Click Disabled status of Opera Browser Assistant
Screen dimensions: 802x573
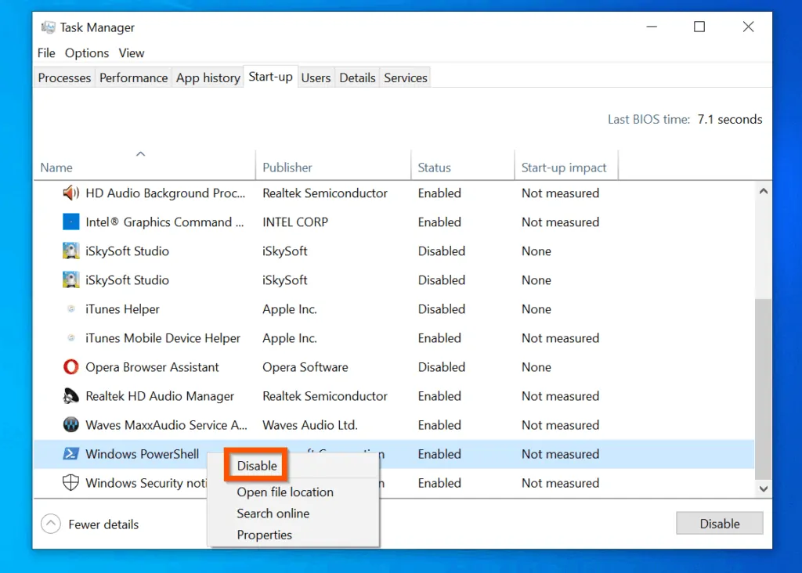pos(442,367)
